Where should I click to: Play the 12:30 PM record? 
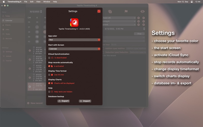point(30,59)
